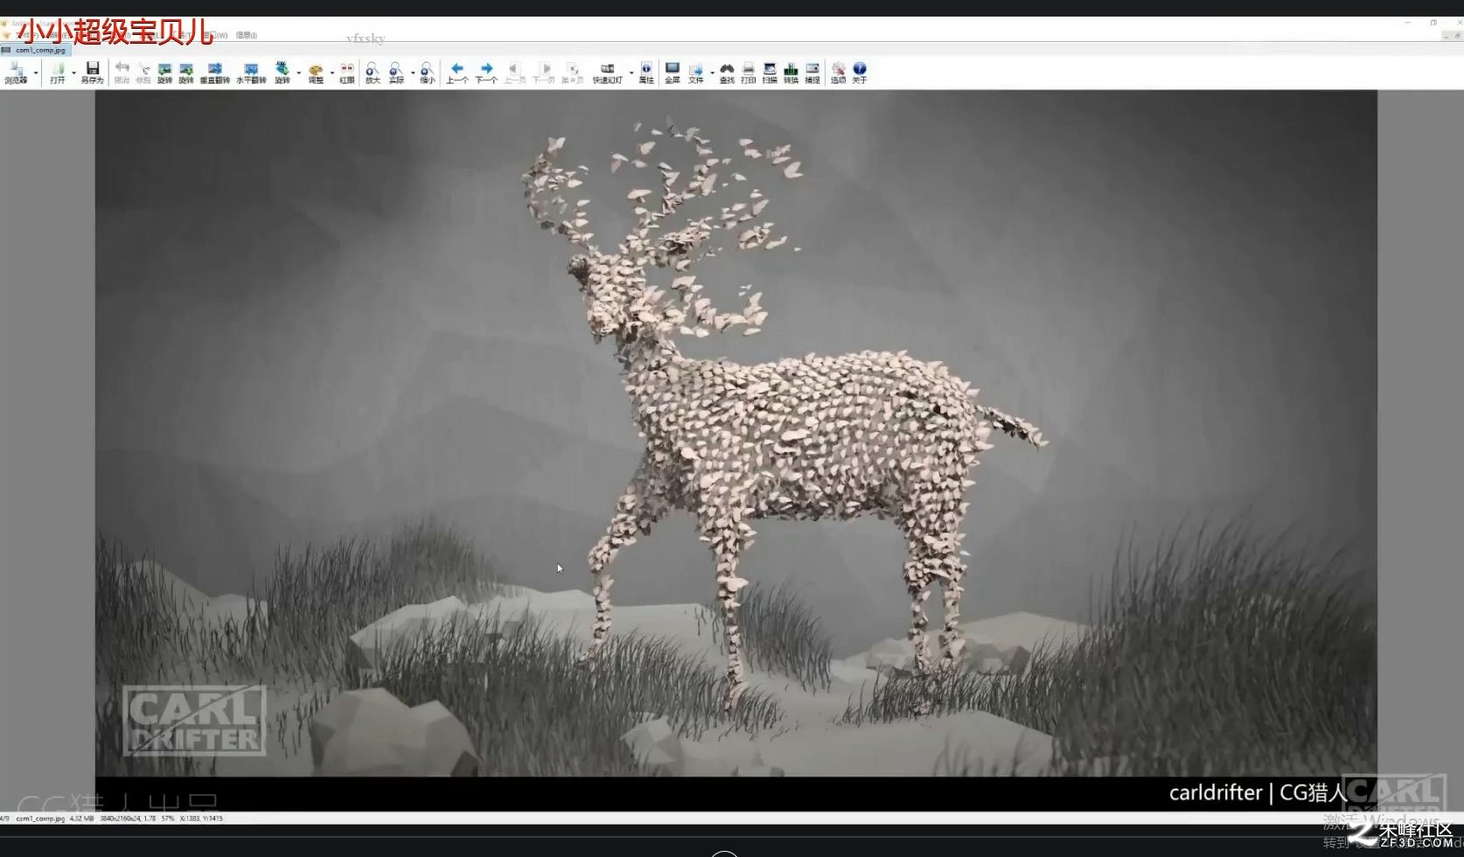This screenshot has width=1464, height=857.
Task: Click the 查找 binoculars find icon
Action: pos(727,73)
